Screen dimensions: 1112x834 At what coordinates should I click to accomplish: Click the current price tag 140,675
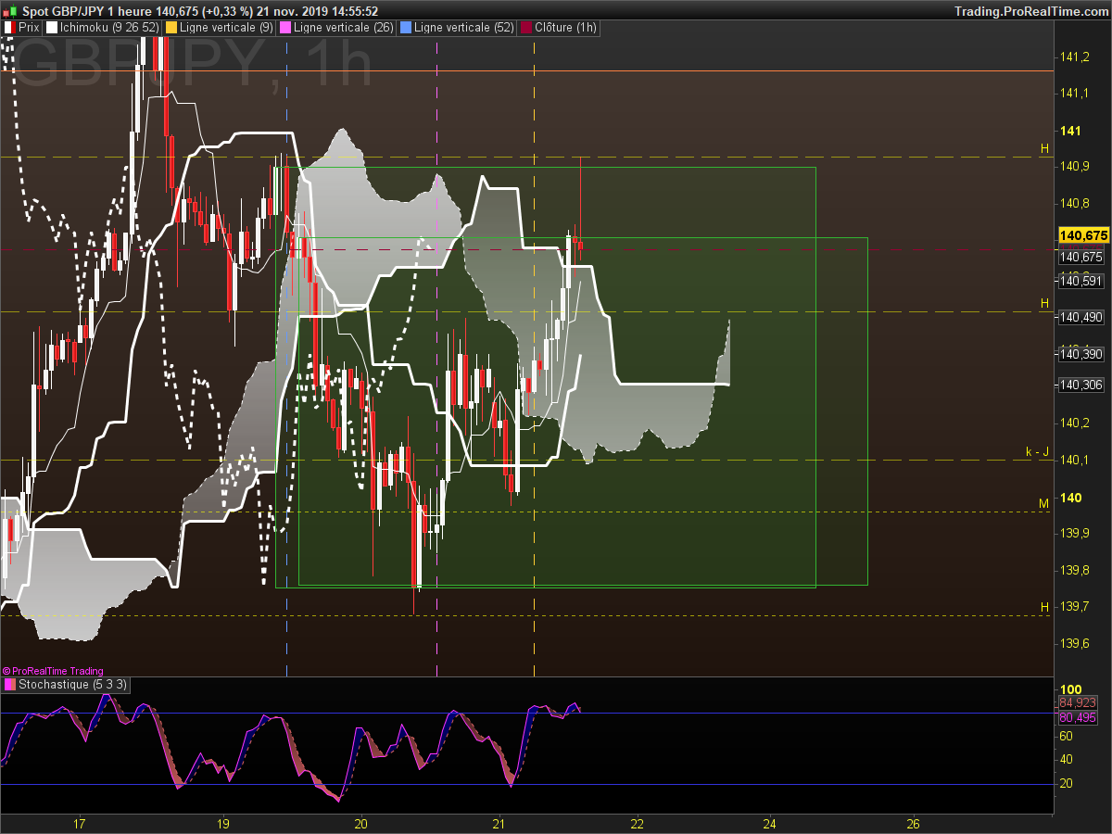(1082, 236)
